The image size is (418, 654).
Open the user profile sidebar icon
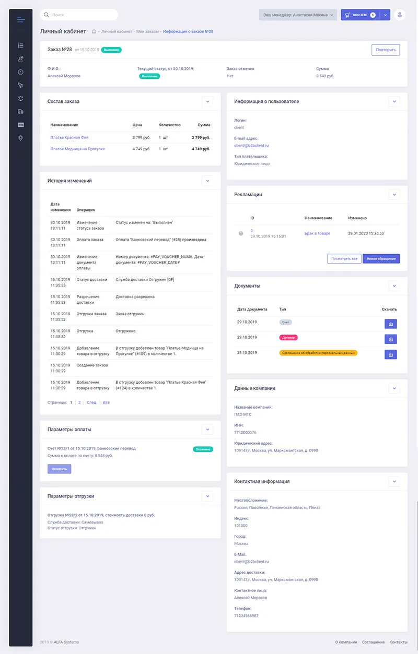click(20, 59)
